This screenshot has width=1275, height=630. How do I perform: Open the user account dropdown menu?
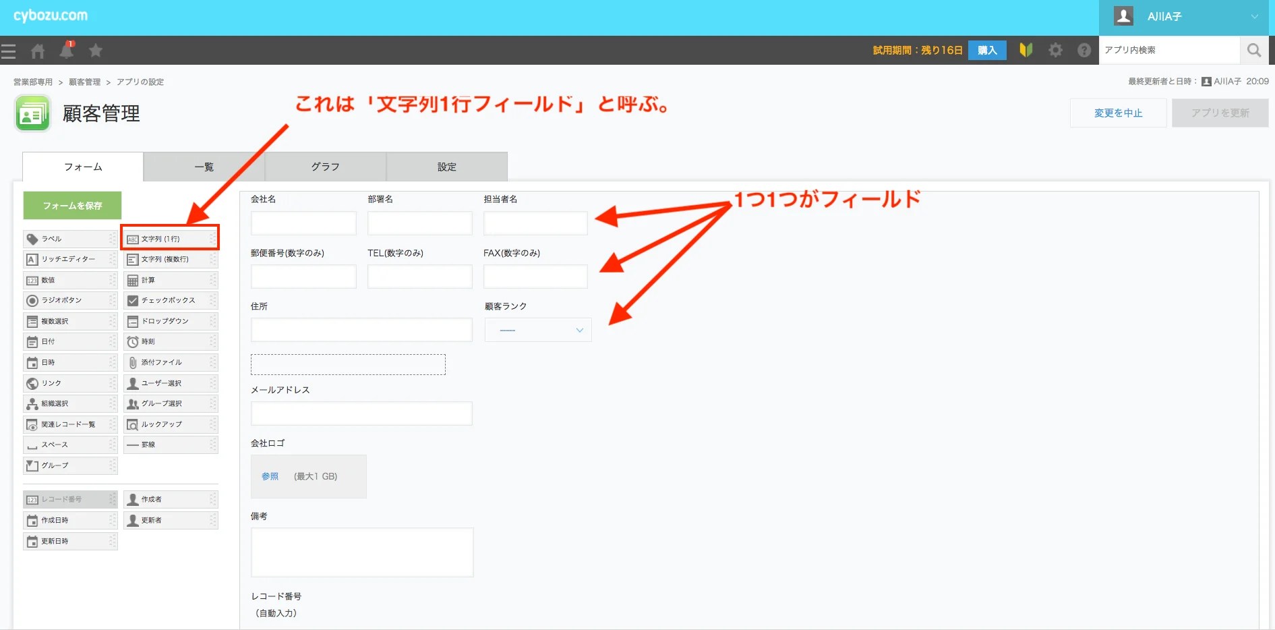[1186, 17]
